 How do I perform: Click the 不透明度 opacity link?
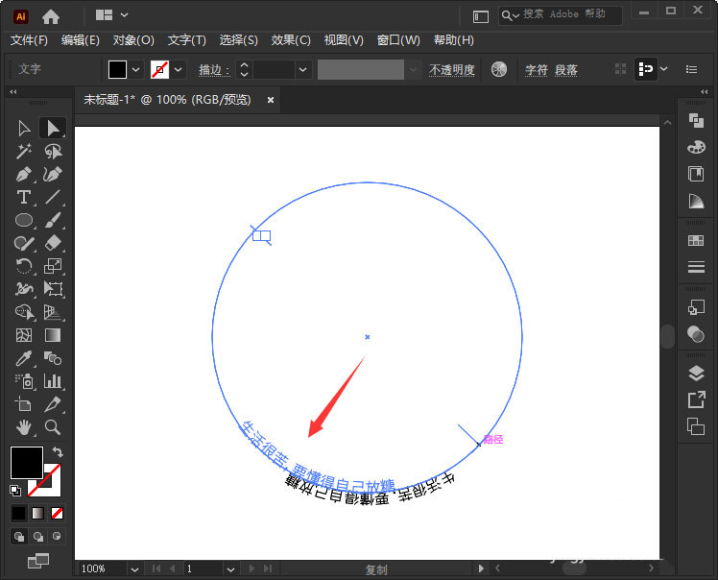[x=451, y=70]
